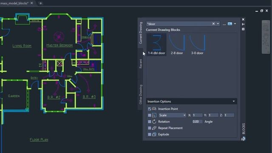
Task: Enable the Explode checkbox
Action: coord(150,134)
